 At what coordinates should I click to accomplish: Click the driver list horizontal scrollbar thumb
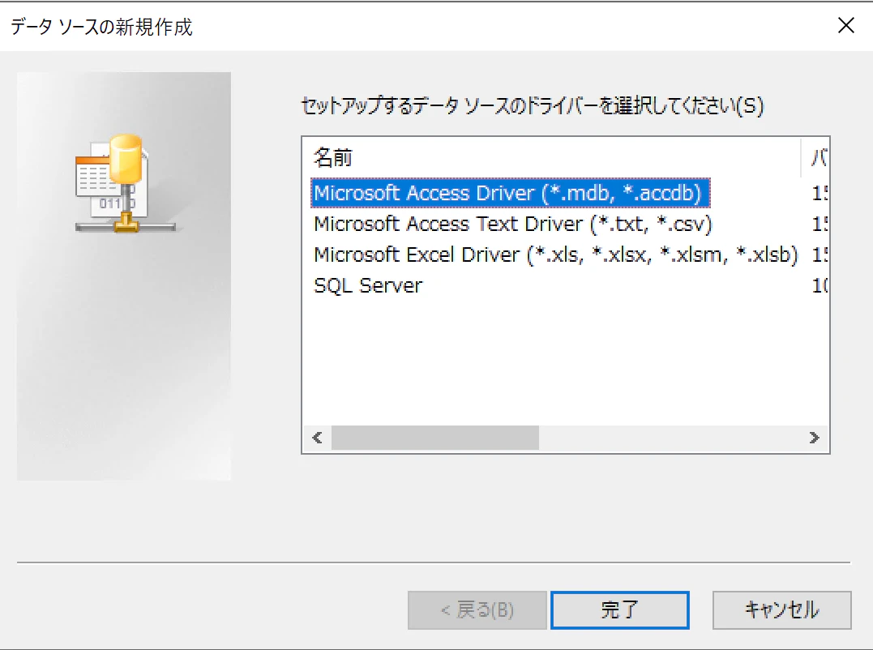(x=434, y=438)
